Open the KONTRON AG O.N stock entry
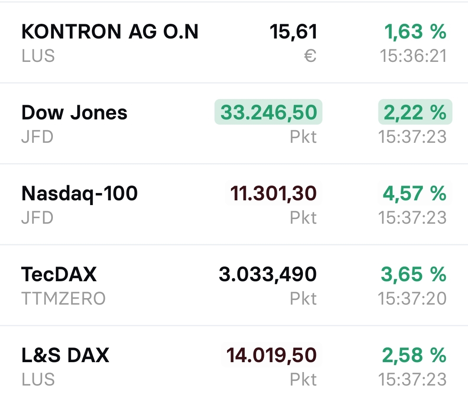 [x=110, y=32]
